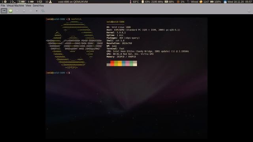The width and height of the screenshot is (253, 142).
Task: Click the date Wed 18.11.20 calendar
Action: tap(234, 2)
